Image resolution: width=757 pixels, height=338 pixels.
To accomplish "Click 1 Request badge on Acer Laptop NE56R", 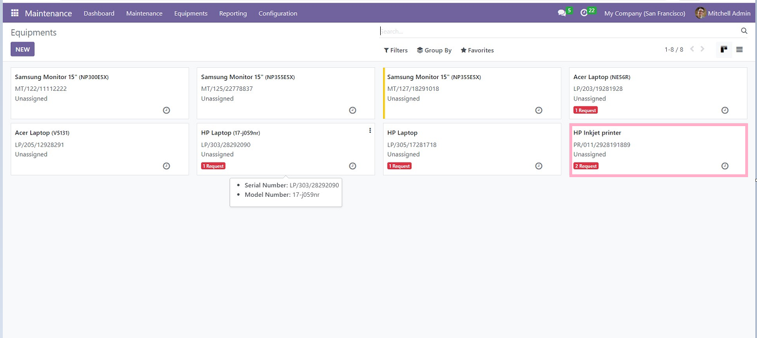I will (586, 110).
